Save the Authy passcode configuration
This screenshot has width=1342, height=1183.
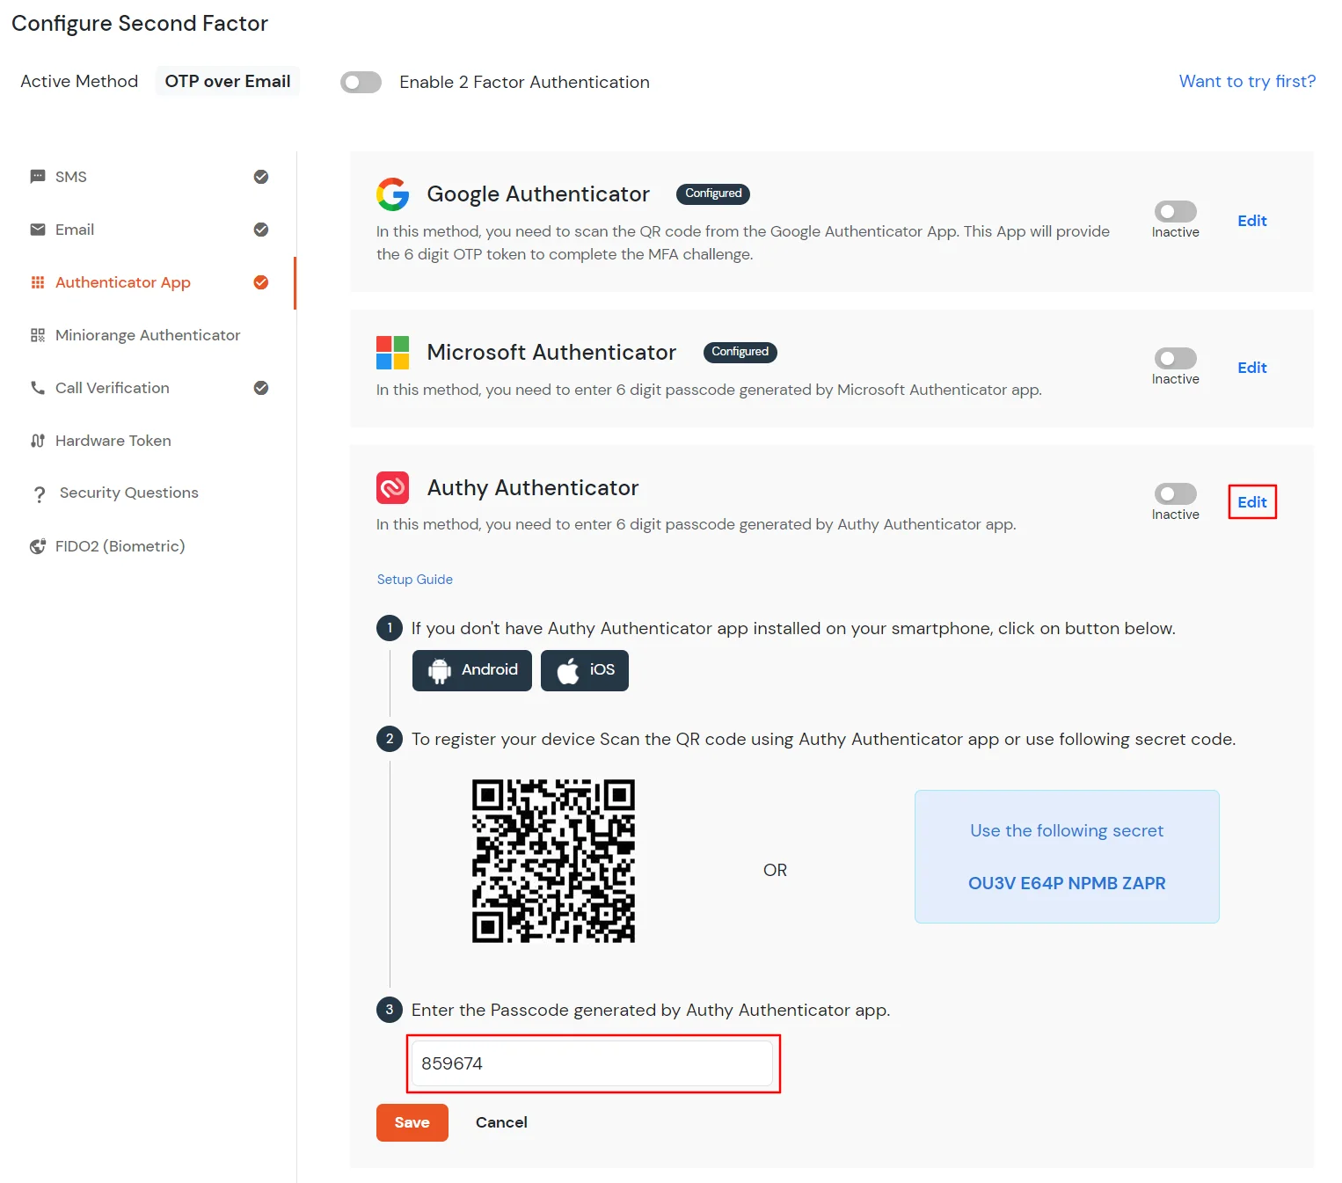point(412,1122)
